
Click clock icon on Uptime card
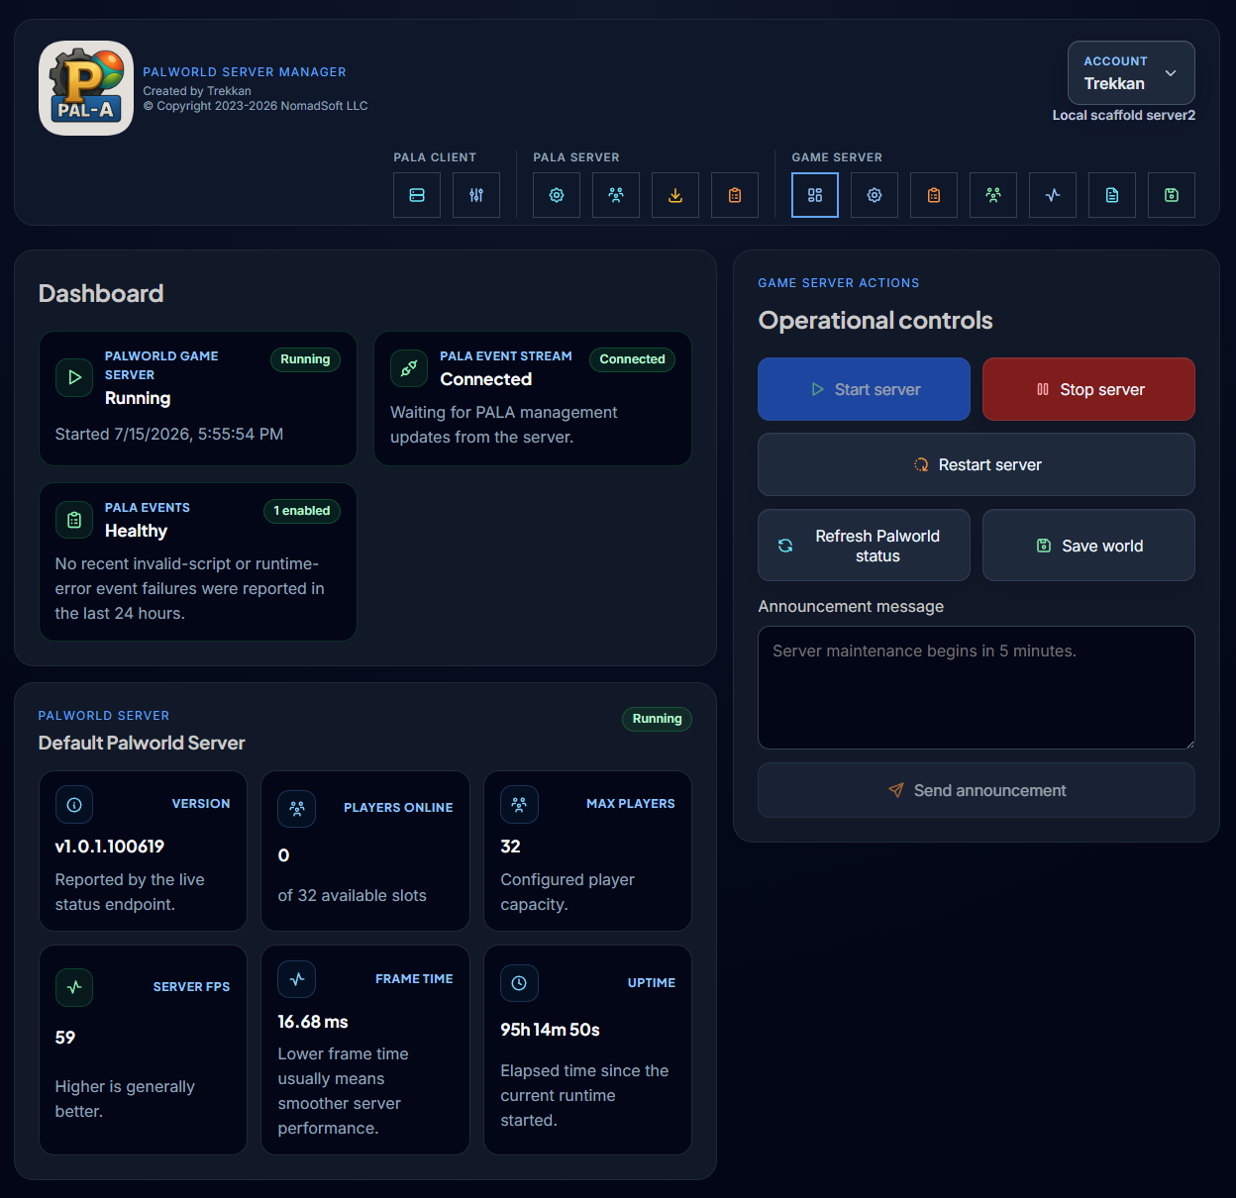pyautogui.click(x=520, y=983)
